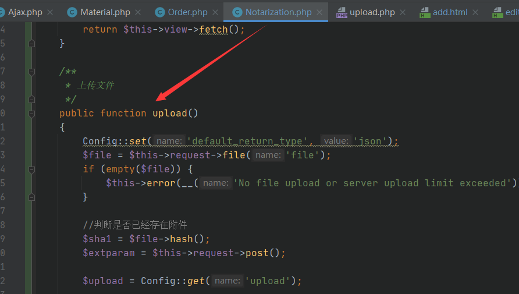Open the upload.php tab
The image size is (519, 294).
coord(372,12)
